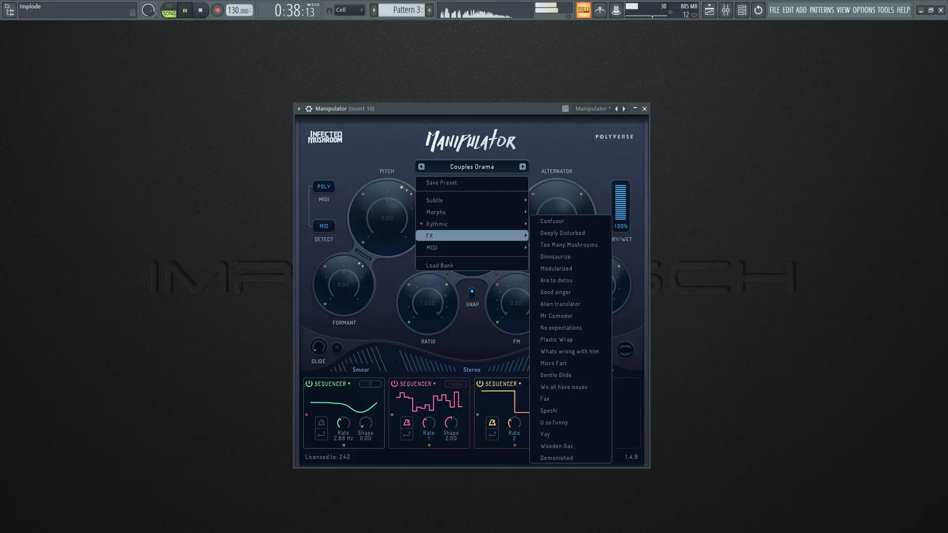Open the PATTERNS menu
Screen dimensions: 948x533
(x=821, y=10)
